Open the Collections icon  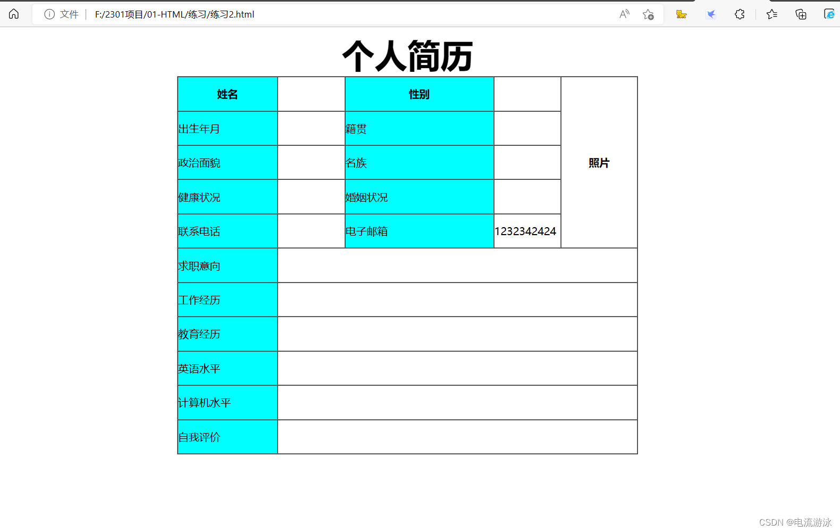[x=801, y=14]
